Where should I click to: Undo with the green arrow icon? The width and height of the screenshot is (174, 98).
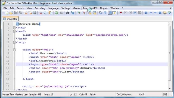click(x=57, y=13)
